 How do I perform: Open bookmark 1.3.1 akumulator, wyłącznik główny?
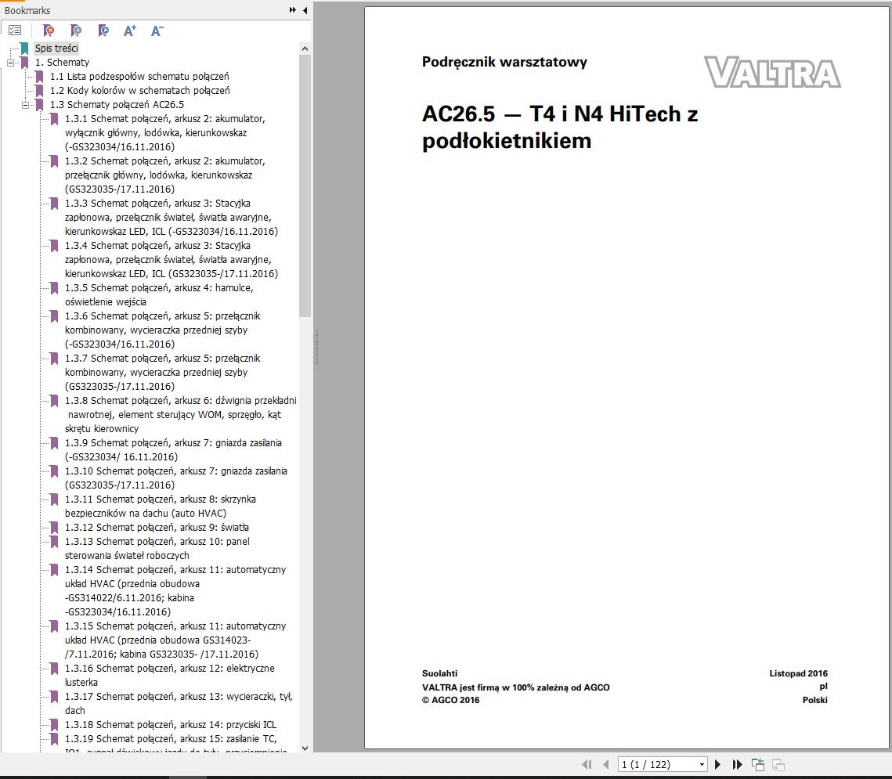point(165,132)
